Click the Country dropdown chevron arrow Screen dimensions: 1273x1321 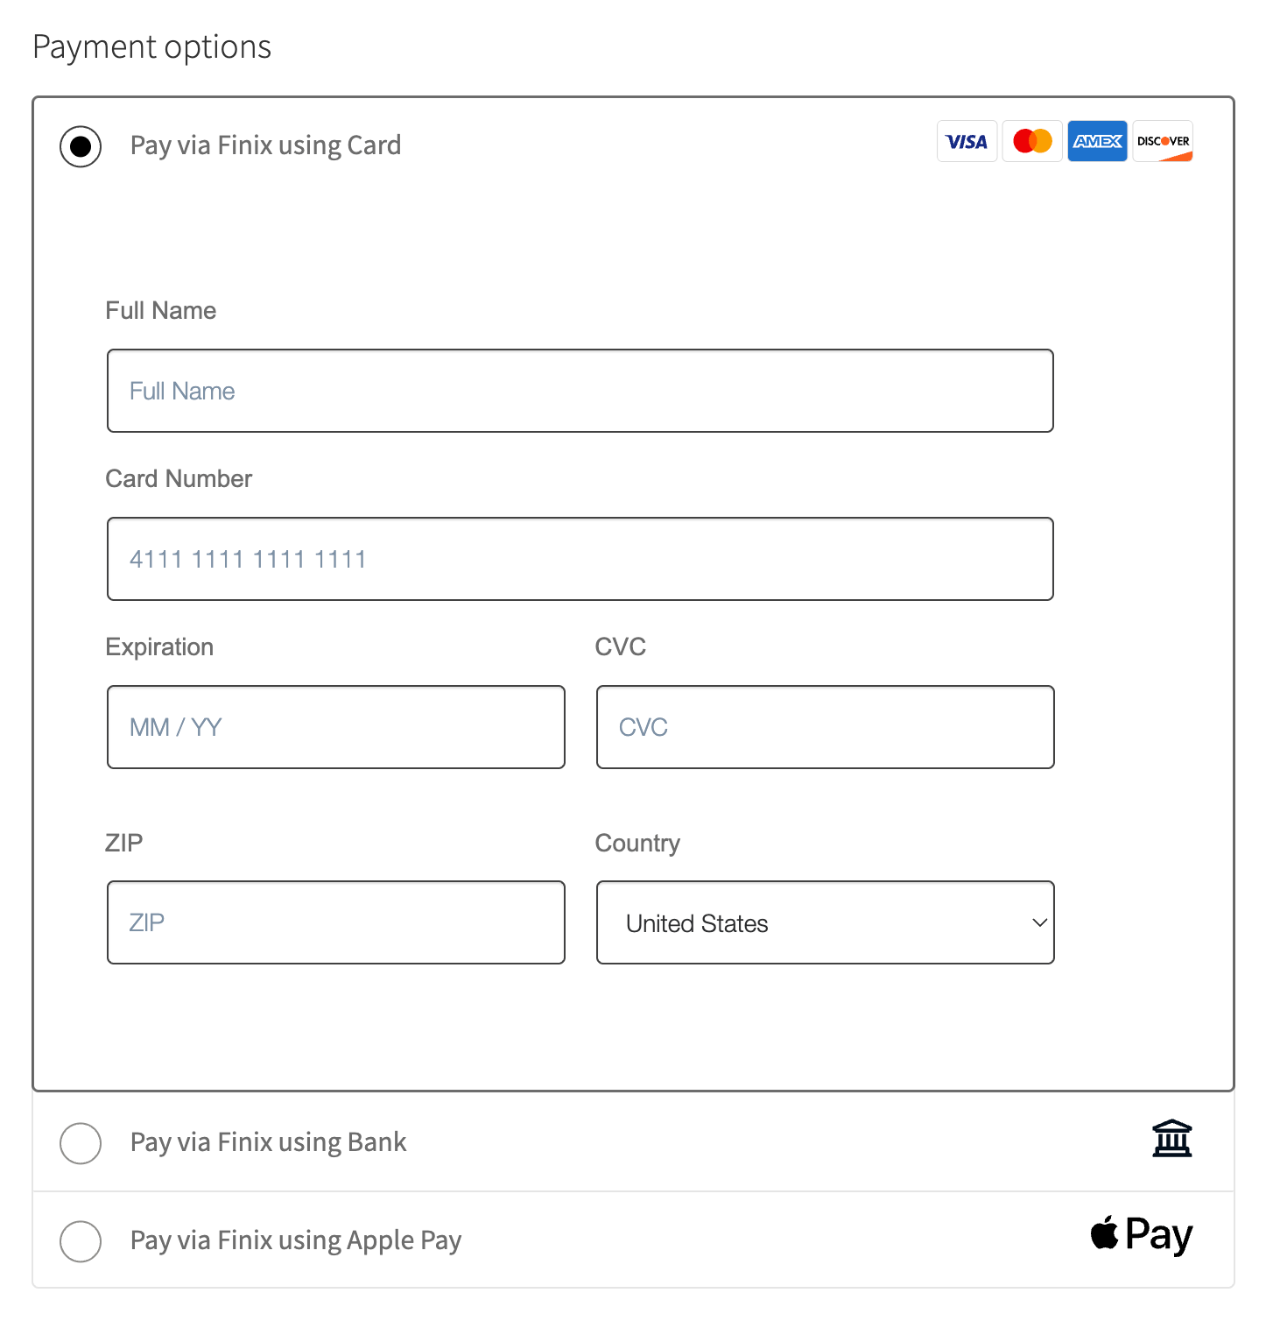[x=1039, y=922]
